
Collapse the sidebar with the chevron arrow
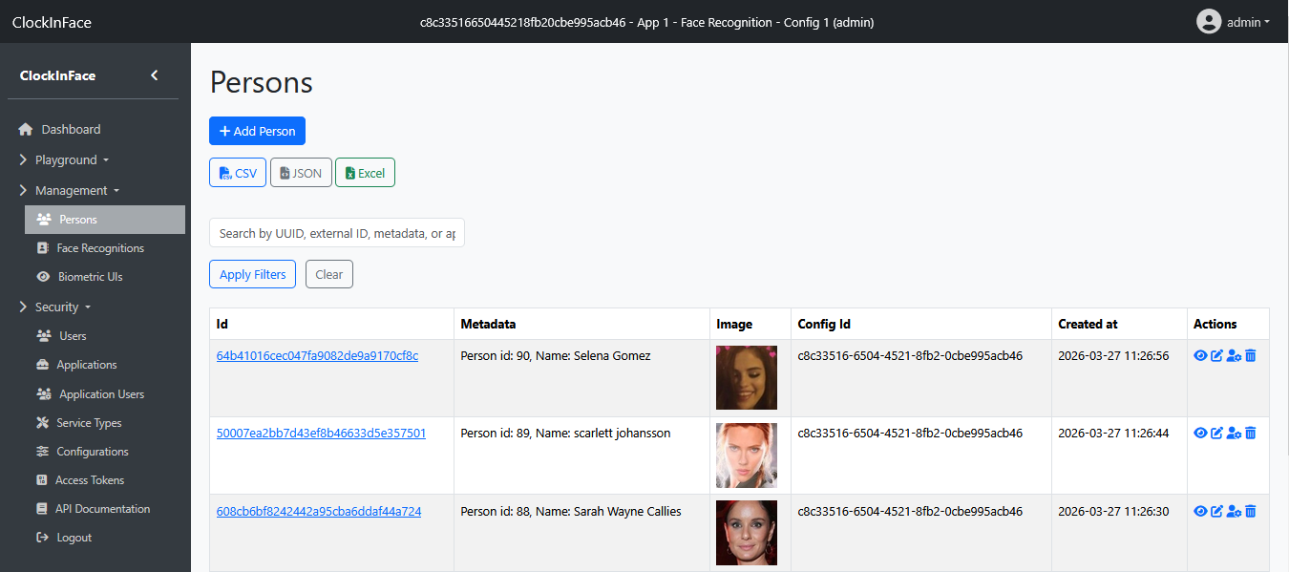tap(155, 75)
